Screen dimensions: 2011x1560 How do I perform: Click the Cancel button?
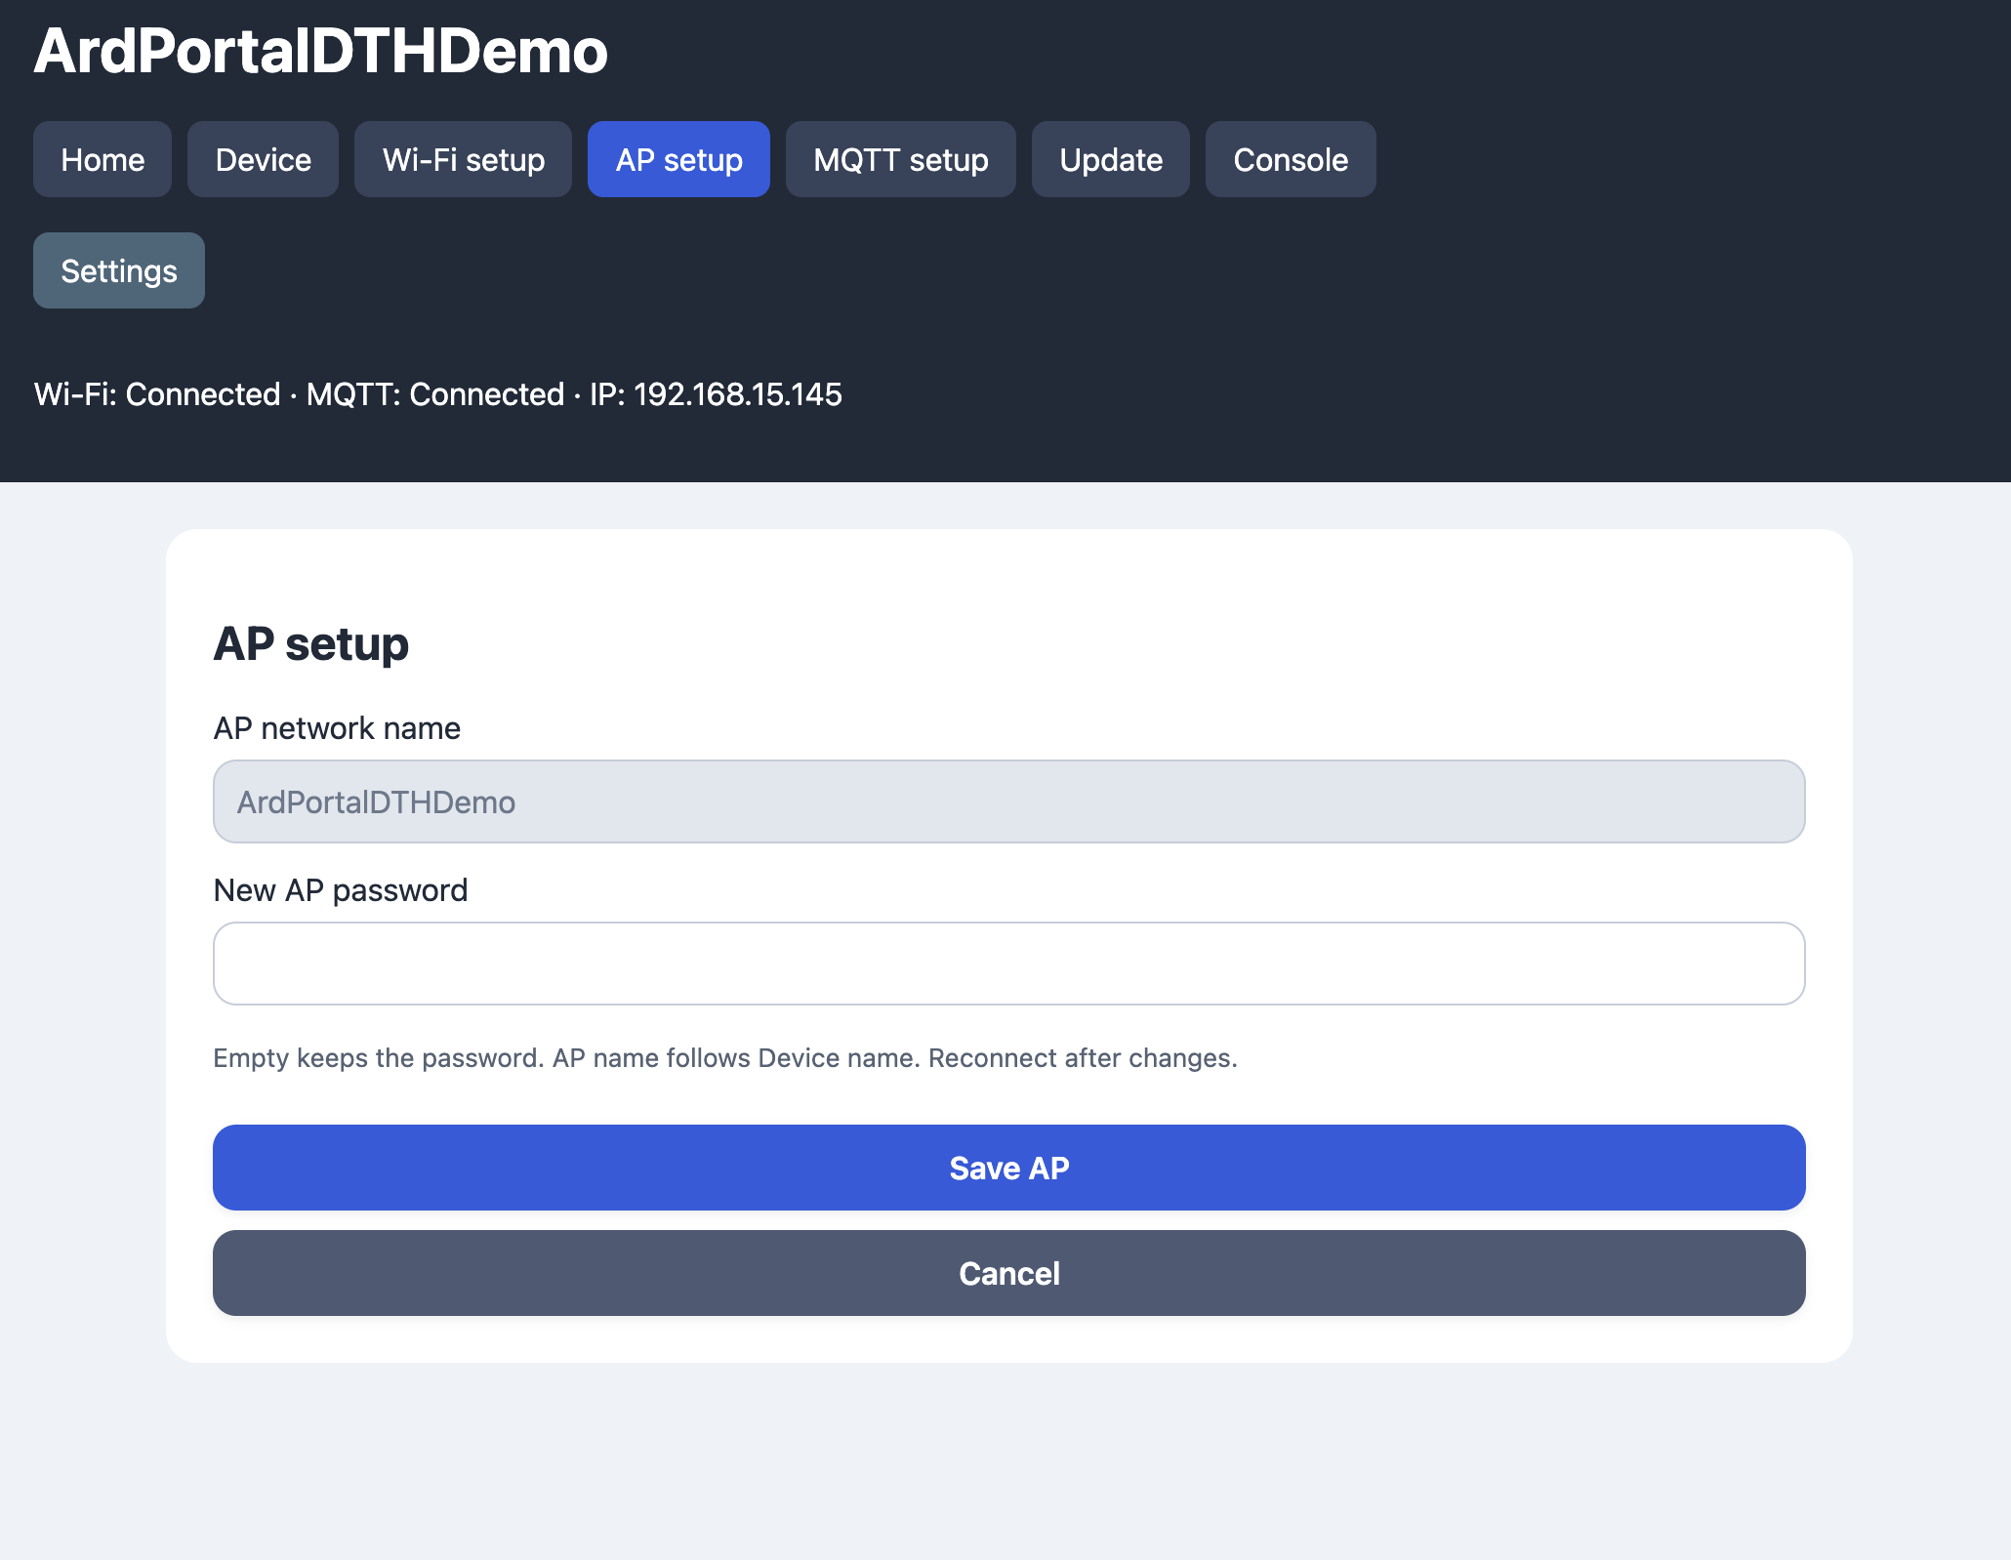point(1008,1273)
